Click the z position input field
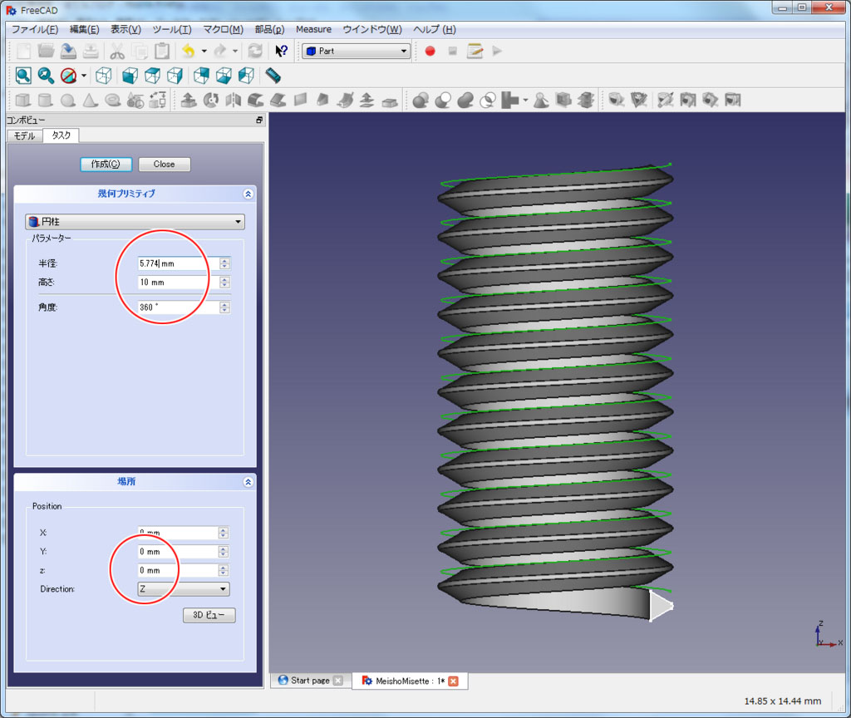The width and height of the screenshot is (851, 718). pyautogui.click(x=178, y=570)
